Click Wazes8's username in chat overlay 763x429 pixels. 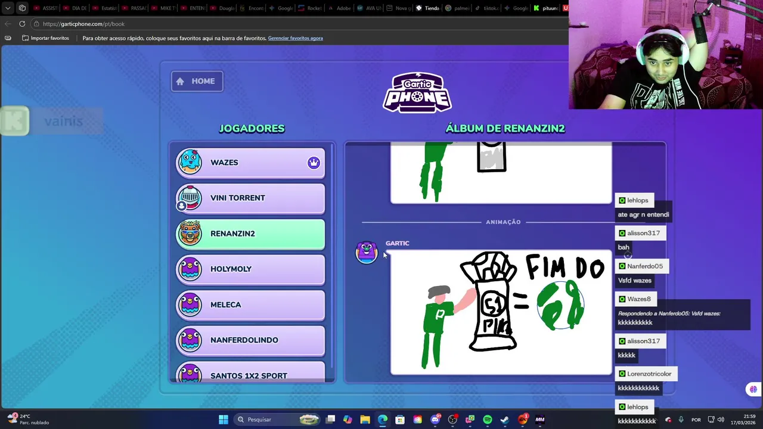pos(638,299)
